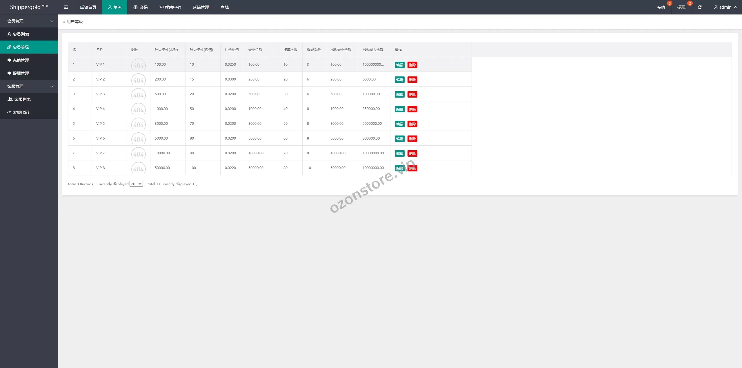This screenshot has width=742, height=368.
Task: Click green 编辑 button for VIP 2
Action: click(x=399, y=80)
